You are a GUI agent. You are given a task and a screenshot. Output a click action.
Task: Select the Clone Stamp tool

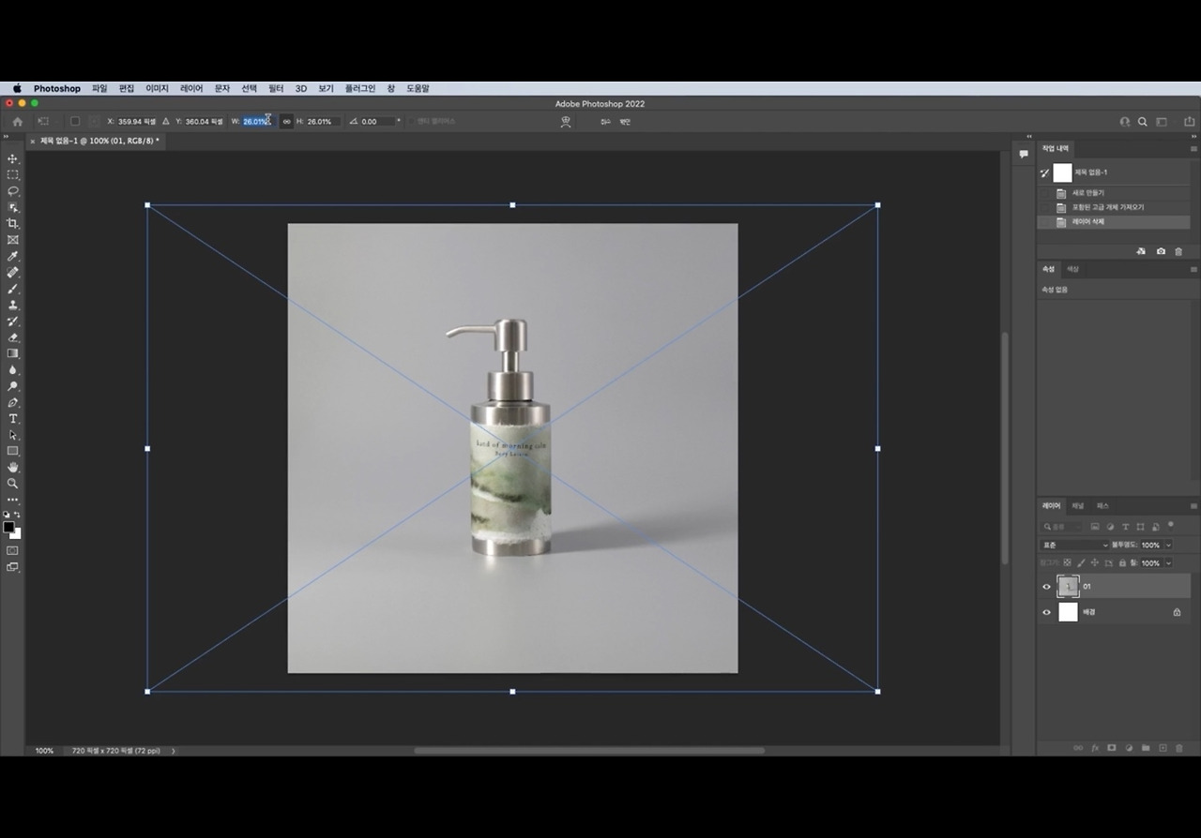[x=13, y=305]
